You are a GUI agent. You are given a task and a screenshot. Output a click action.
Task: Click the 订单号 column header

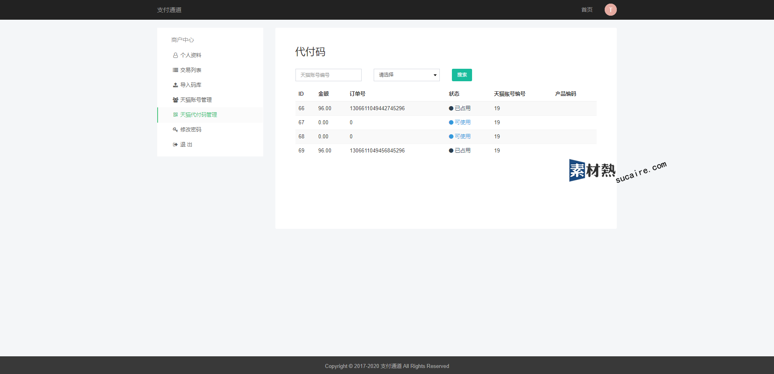358,94
